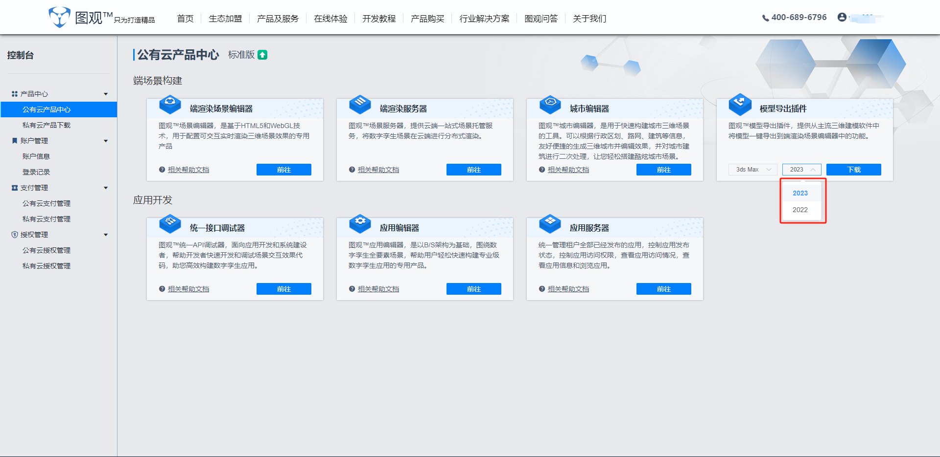Click 前往 in 城市编辑器 card

coord(664,170)
